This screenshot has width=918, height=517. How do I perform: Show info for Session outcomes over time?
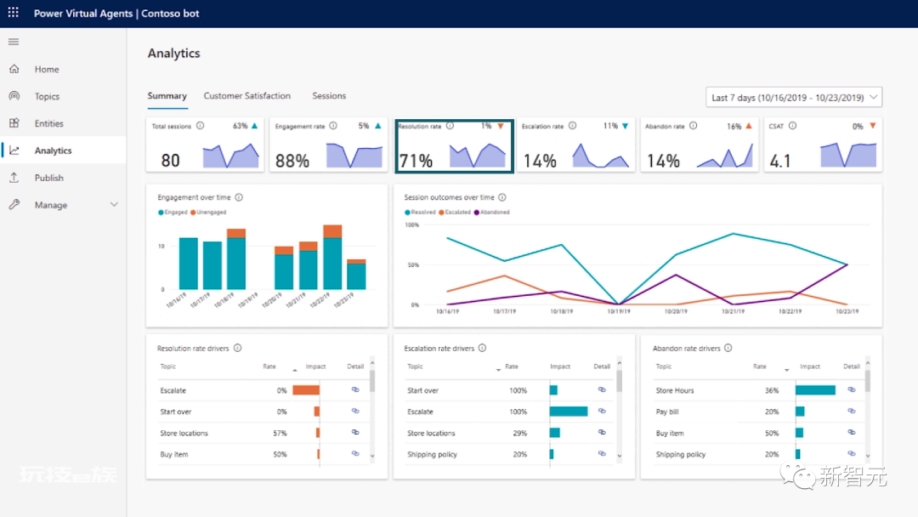pos(502,197)
